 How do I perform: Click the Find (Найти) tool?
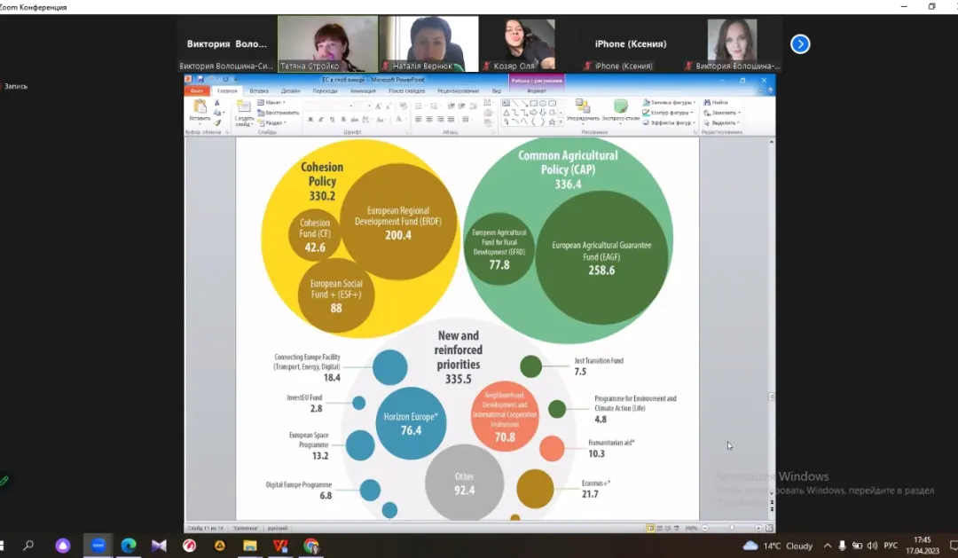[x=716, y=102]
